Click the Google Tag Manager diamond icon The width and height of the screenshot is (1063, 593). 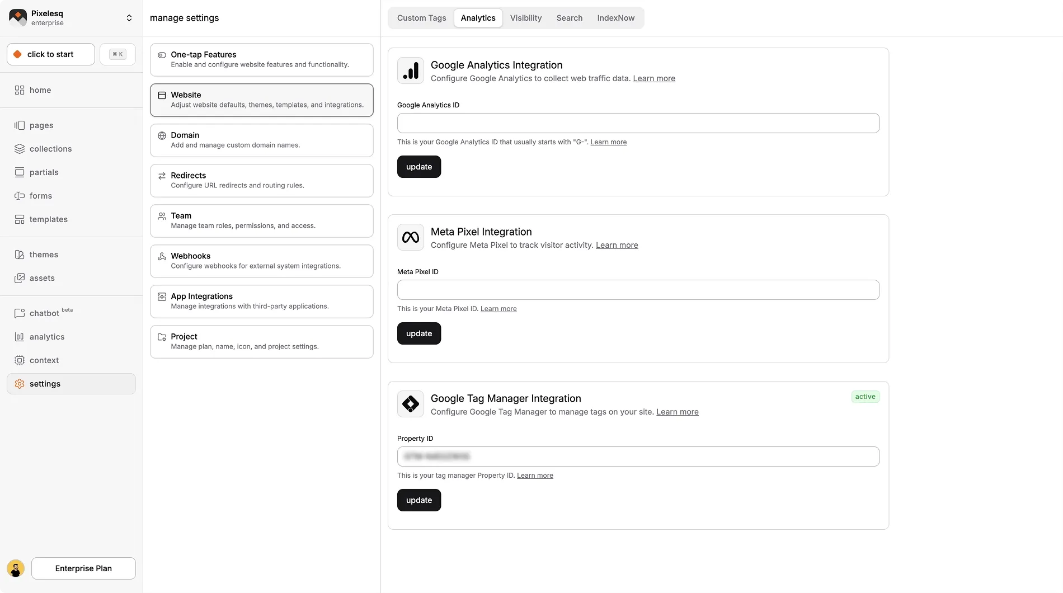[411, 404]
